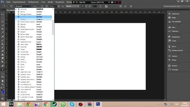
Task: Open the Гистограмма panel
Action: tap(176, 22)
